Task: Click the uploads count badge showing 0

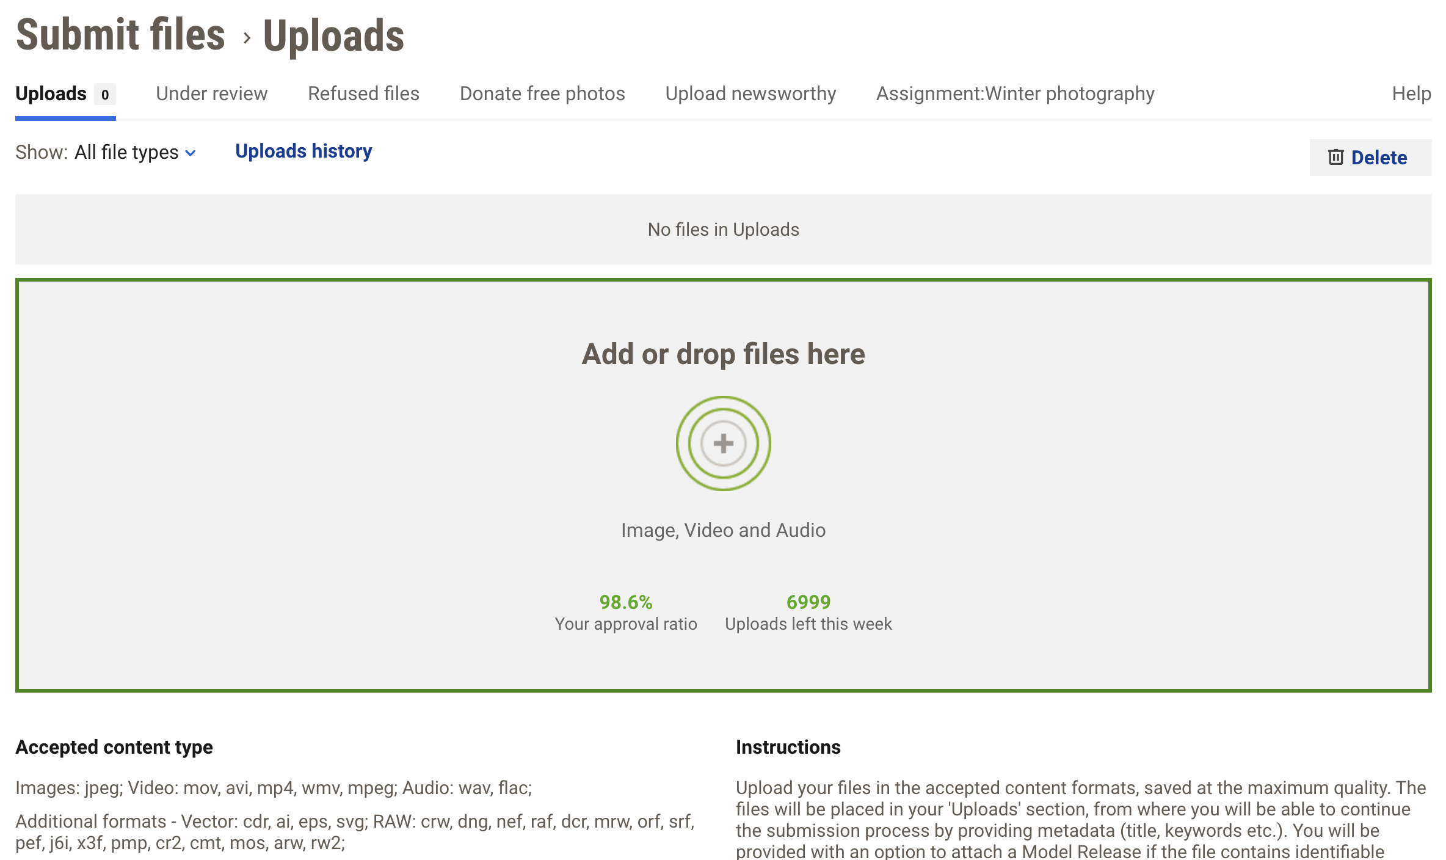Action: pyautogui.click(x=105, y=95)
